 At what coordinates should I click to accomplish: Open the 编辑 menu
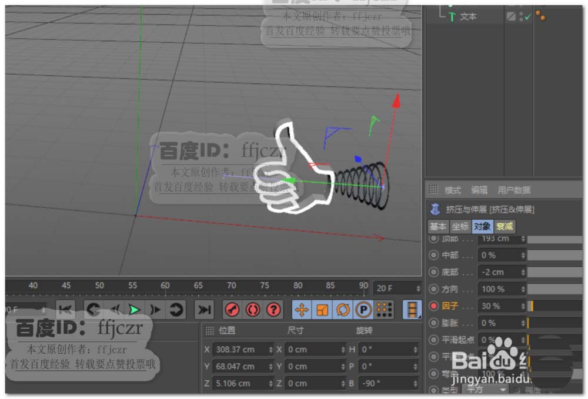(479, 190)
